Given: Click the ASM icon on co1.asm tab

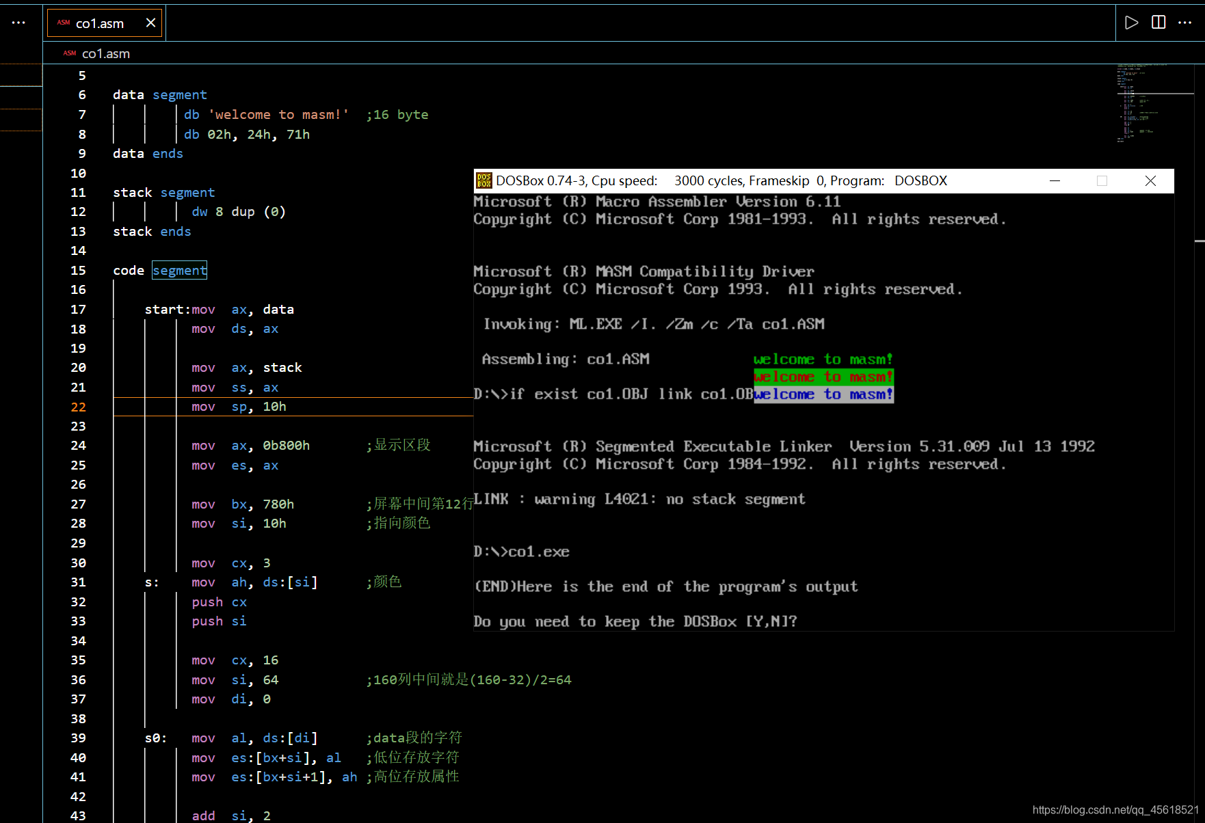Looking at the screenshot, I should (64, 23).
